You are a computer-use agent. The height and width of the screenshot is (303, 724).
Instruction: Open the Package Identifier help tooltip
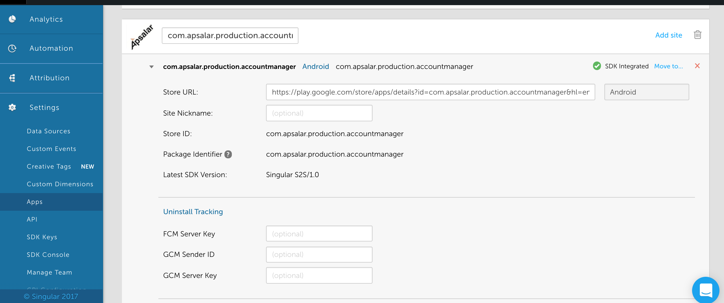point(228,154)
